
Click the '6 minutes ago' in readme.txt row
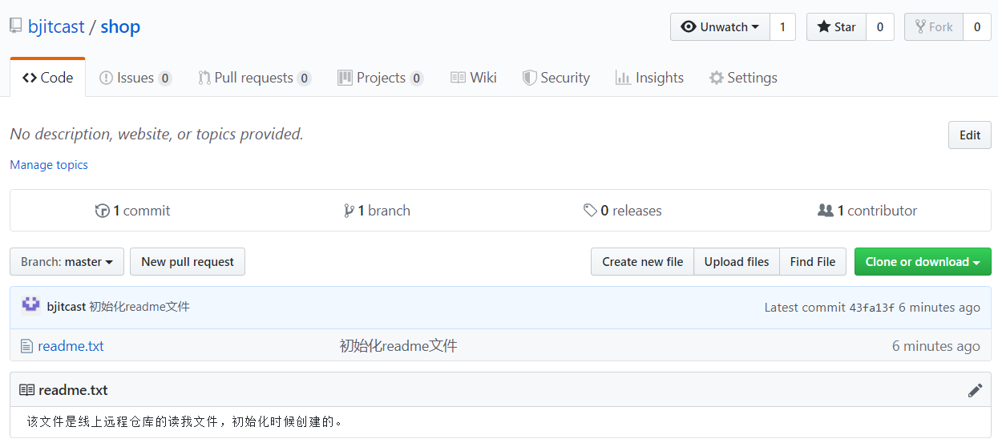tap(936, 346)
